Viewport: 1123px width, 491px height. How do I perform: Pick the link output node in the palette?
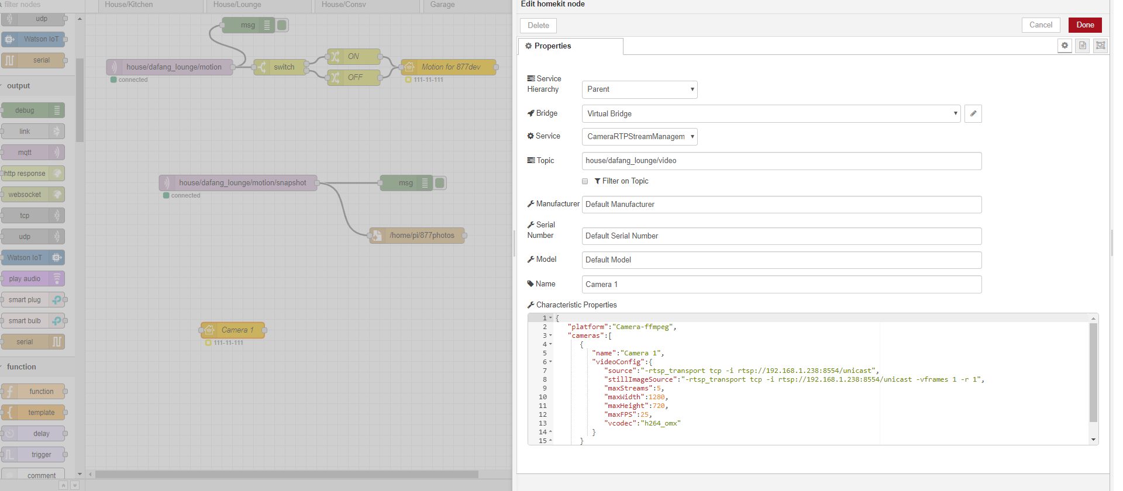click(33, 132)
